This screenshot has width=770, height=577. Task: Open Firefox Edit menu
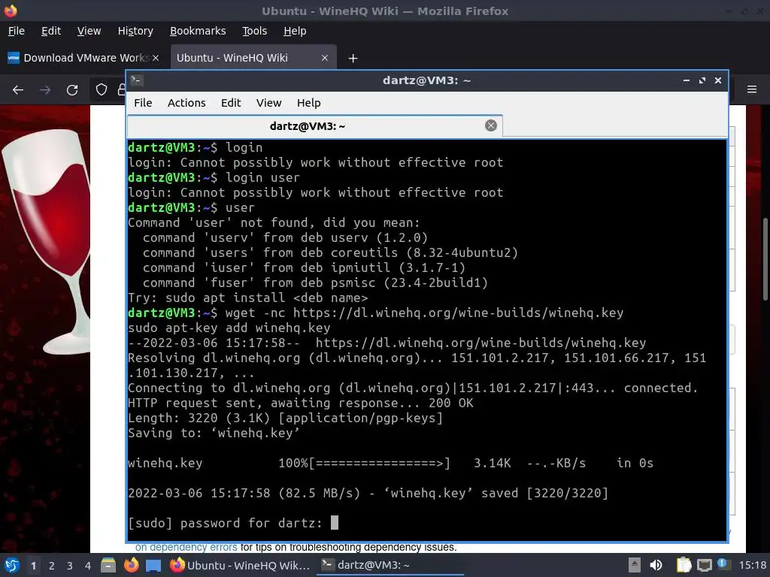coord(51,31)
